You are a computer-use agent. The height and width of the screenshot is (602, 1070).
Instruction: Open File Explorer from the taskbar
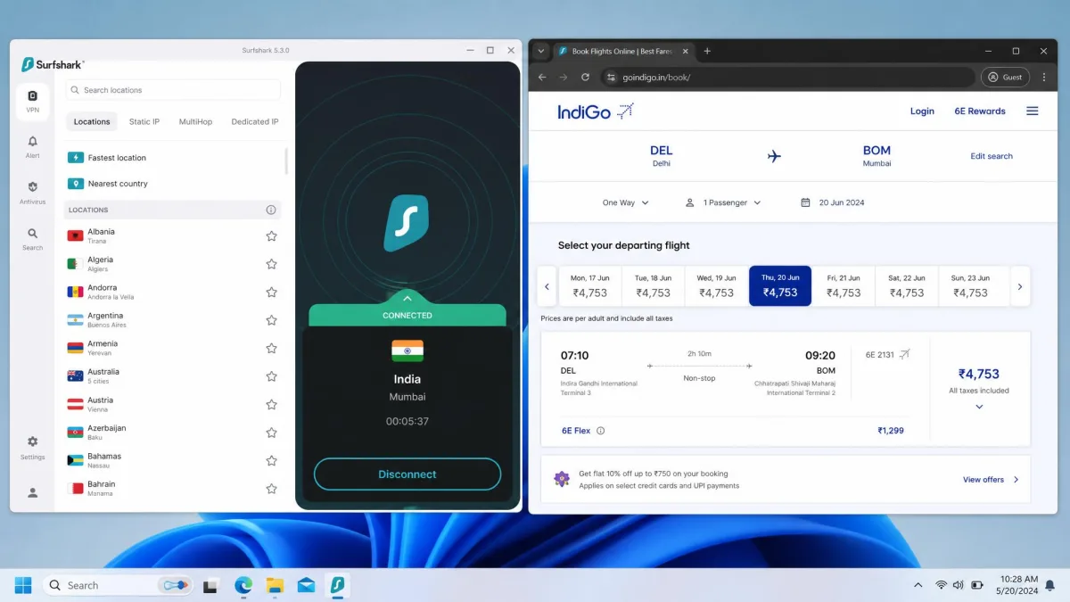click(x=275, y=585)
